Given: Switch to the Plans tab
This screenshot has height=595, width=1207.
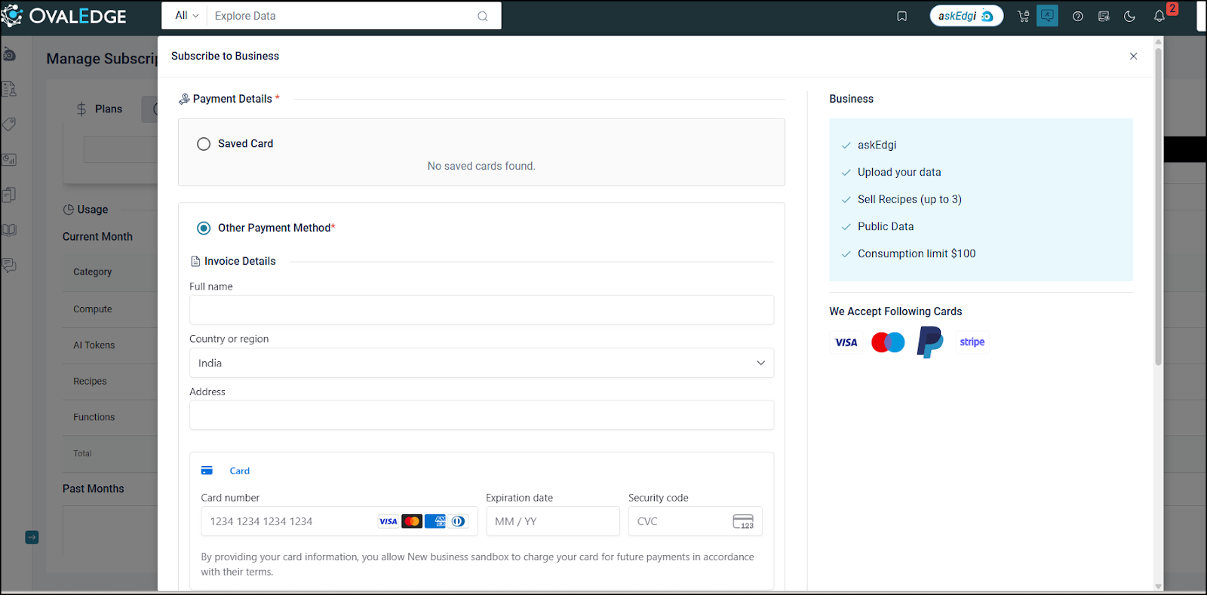Looking at the screenshot, I should click(x=100, y=109).
